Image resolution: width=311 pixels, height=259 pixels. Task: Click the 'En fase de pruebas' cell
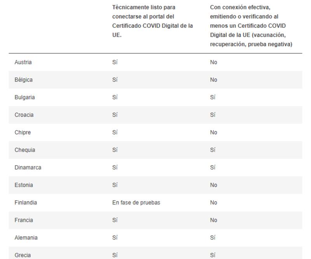[x=136, y=203]
